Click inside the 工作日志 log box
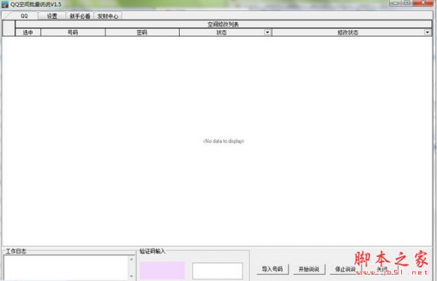This screenshot has height=281, width=437. point(66,268)
